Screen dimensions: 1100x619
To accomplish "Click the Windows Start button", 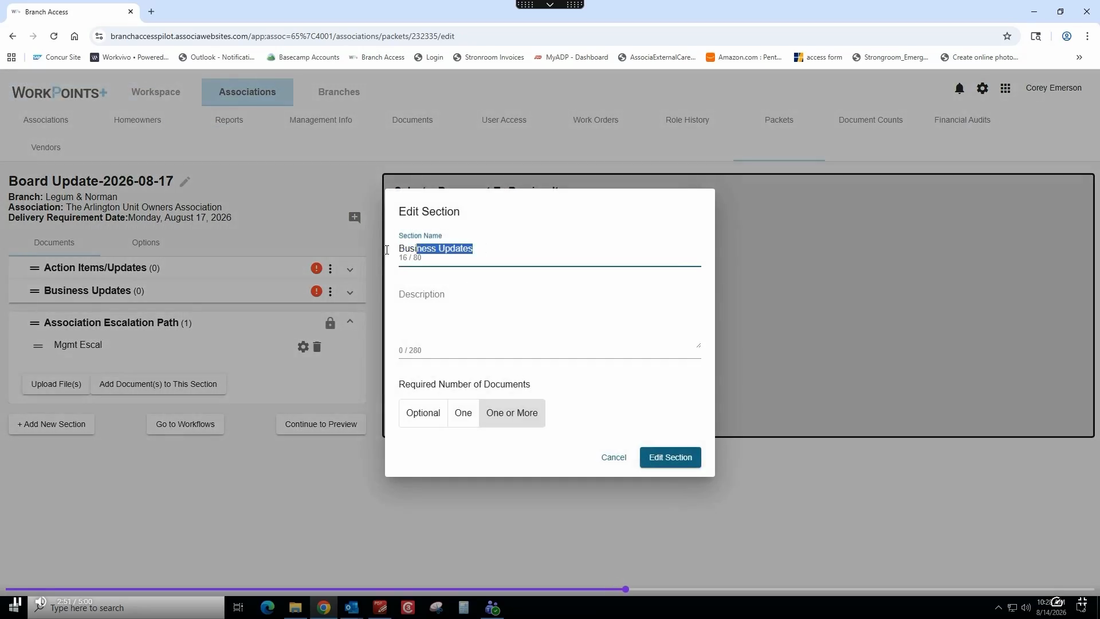I will [14, 608].
